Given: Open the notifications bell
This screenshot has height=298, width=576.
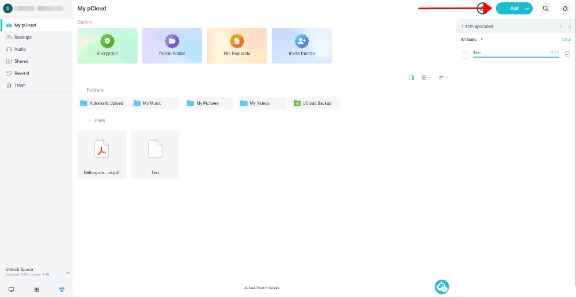Looking at the screenshot, I should pos(566,9).
